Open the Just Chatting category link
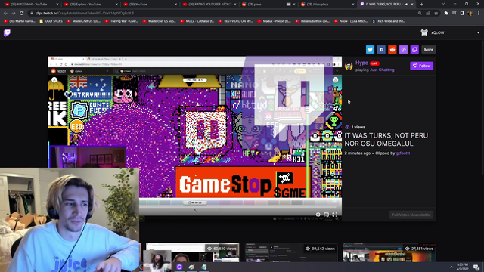The image size is (484, 272). 382,70
